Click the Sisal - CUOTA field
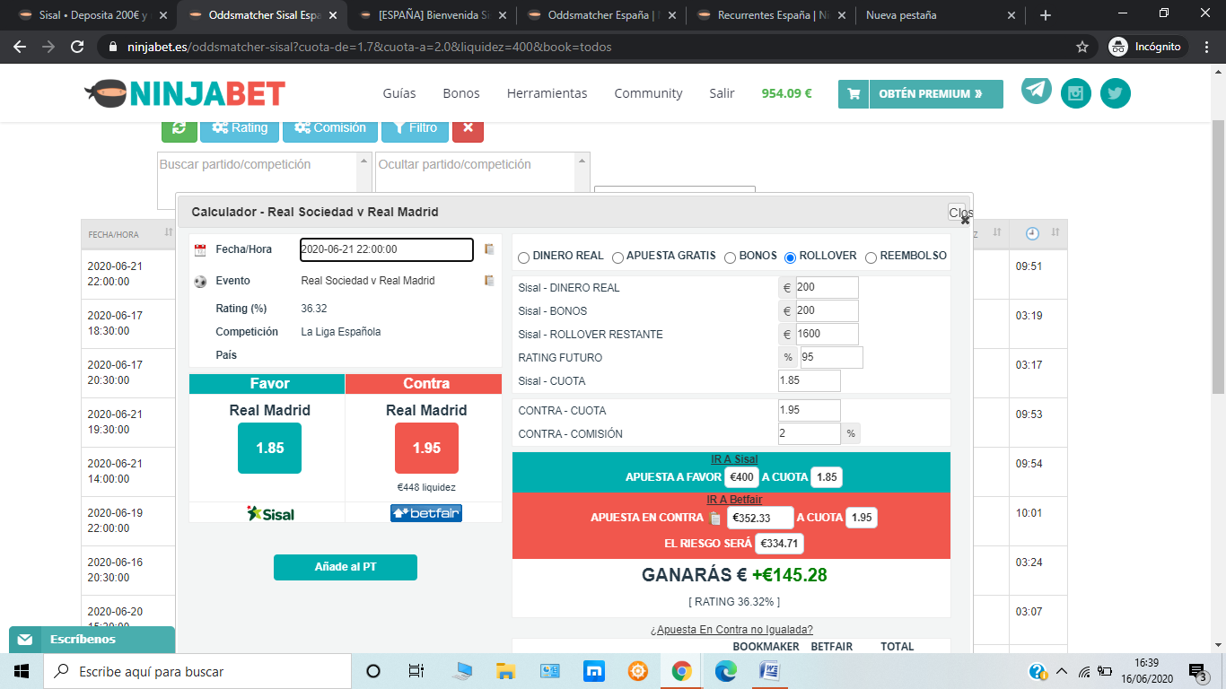Screen dimensions: 1226x689 pyautogui.click(x=810, y=381)
